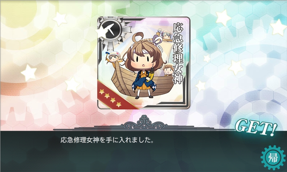Click the vertical 応急修理女神 card title
The height and width of the screenshot is (172, 287).
point(178,53)
